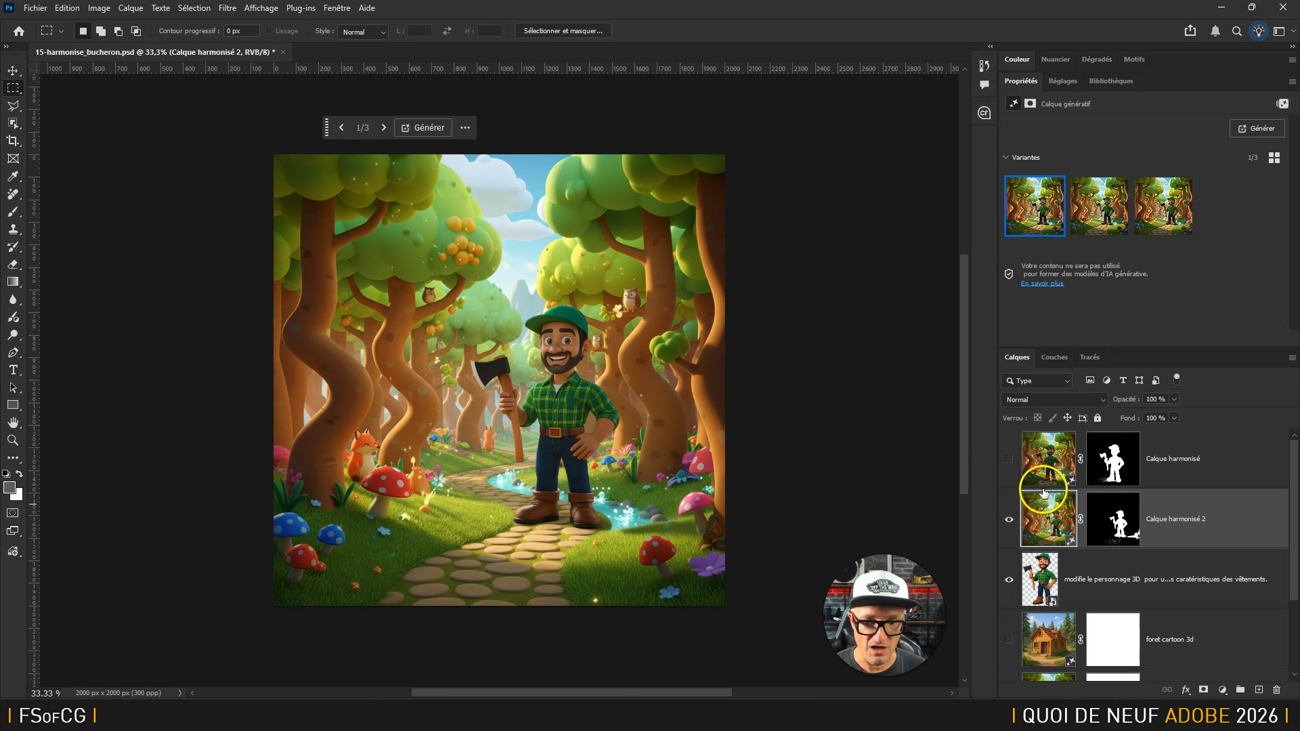
Task: Select the Horizontal Type tool
Action: coord(13,370)
